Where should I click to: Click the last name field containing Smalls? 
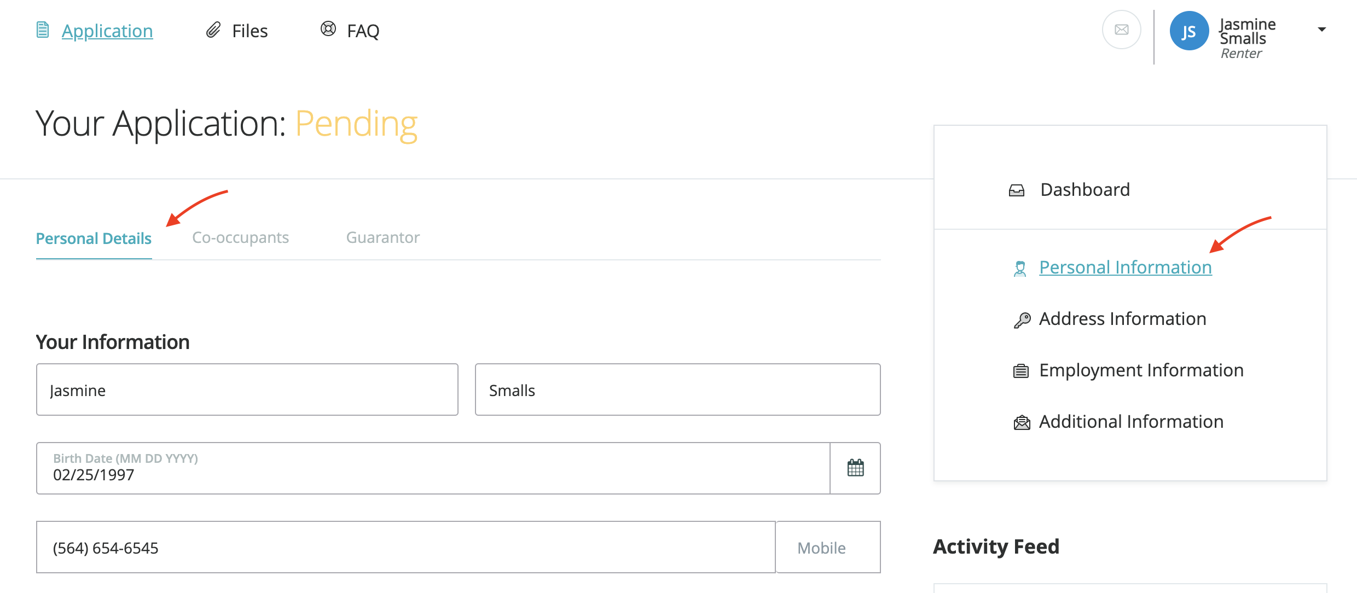677,390
